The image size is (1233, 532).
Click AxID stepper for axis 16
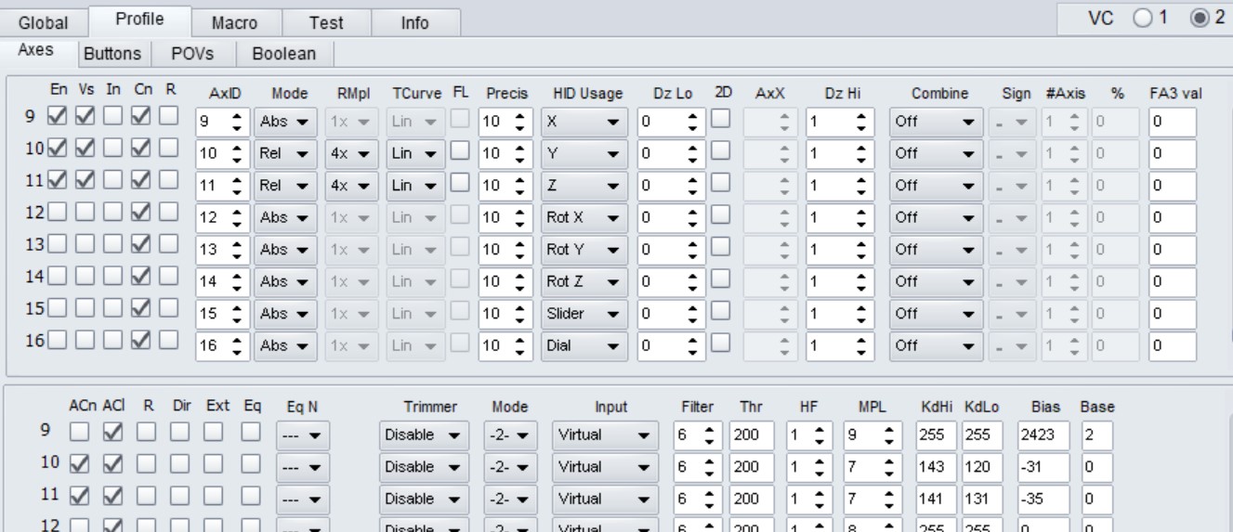[x=239, y=345]
